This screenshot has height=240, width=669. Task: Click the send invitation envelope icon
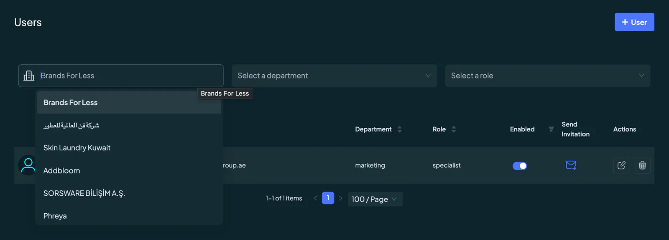click(x=571, y=165)
